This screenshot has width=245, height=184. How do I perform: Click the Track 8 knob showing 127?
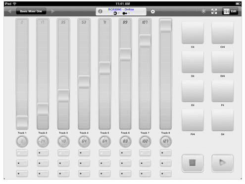point(166,141)
